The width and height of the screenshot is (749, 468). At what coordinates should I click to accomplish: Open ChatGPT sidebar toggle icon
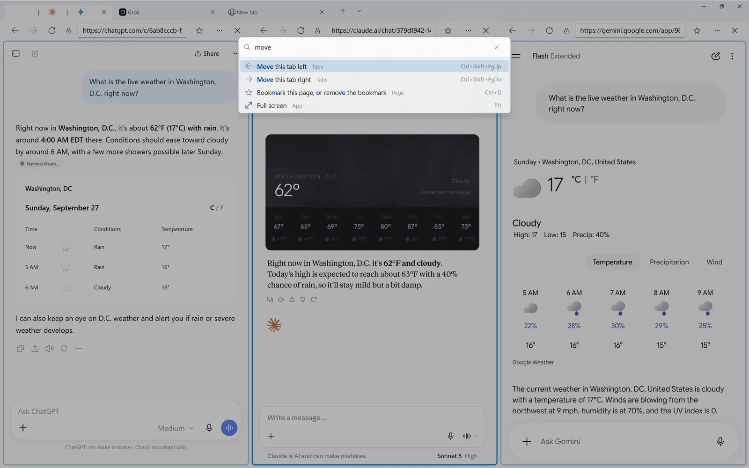(15, 53)
